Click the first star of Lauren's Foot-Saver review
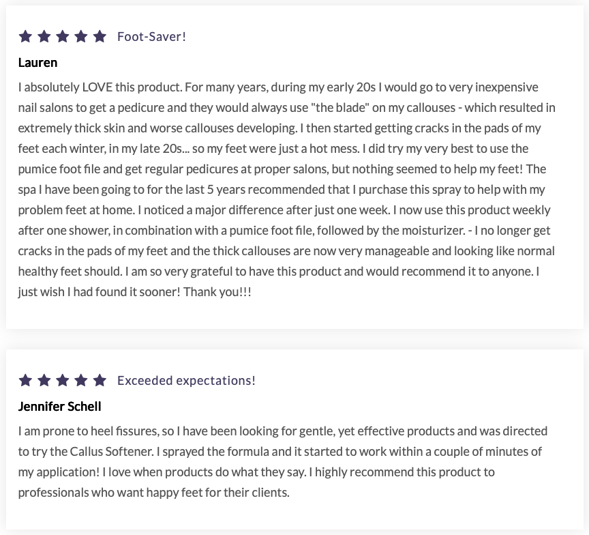589x535 pixels. (x=26, y=36)
